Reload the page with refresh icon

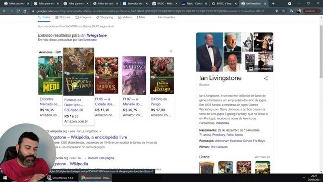[18, 11]
